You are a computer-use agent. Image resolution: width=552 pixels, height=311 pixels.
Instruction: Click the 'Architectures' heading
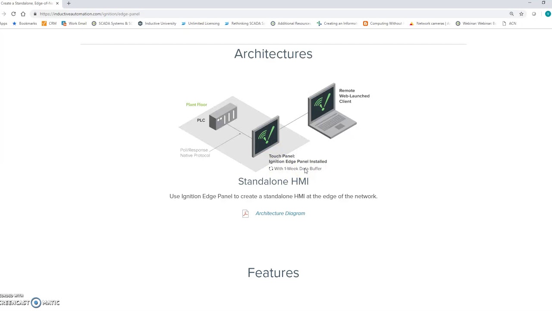click(x=273, y=54)
